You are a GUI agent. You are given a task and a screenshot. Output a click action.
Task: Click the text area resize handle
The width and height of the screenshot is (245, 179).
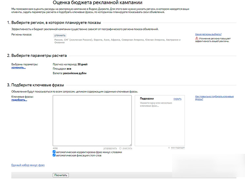tap(130, 145)
